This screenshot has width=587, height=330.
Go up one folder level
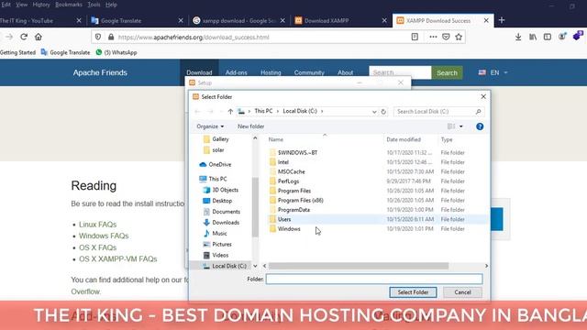click(230, 112)
